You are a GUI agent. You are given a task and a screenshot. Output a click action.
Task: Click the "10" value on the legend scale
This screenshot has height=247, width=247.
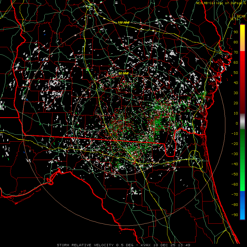(236, 113)
